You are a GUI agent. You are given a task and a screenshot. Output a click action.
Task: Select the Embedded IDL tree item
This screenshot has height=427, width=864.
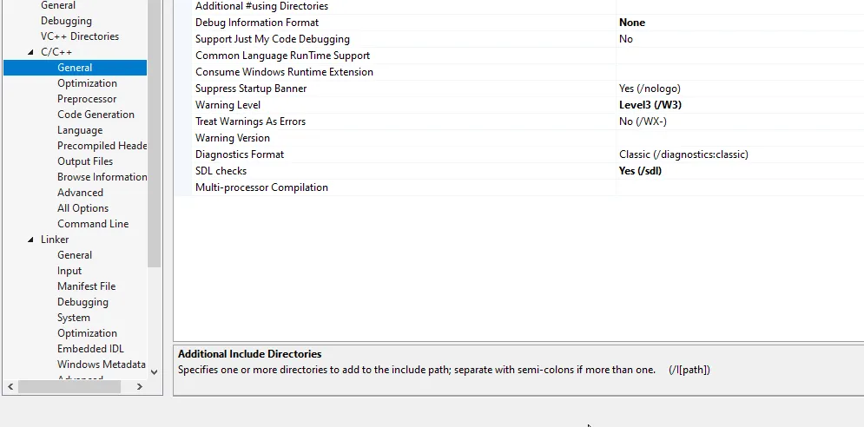coord(90,349)
